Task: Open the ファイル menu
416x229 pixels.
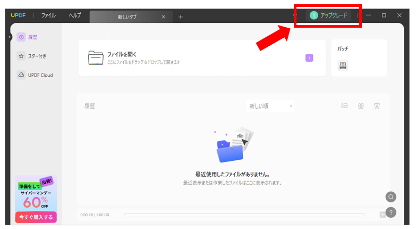Action: pyautogui.click(x=48, y=15)
